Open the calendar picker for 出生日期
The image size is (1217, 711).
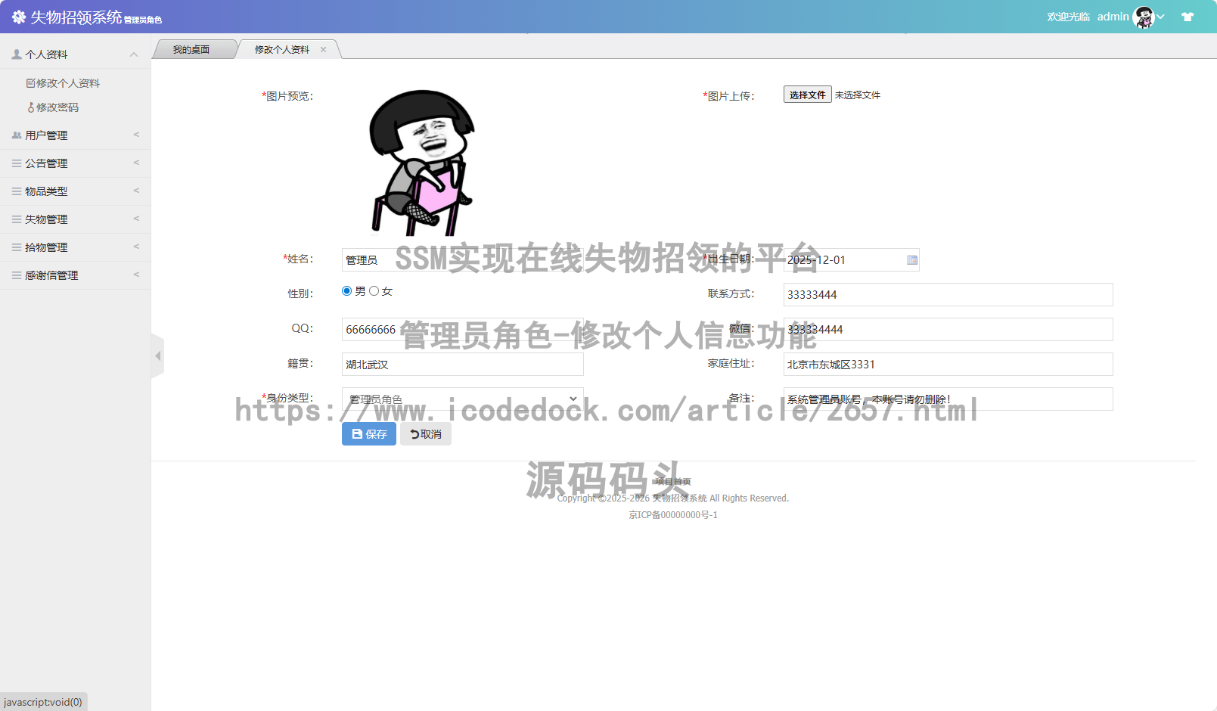911,259
